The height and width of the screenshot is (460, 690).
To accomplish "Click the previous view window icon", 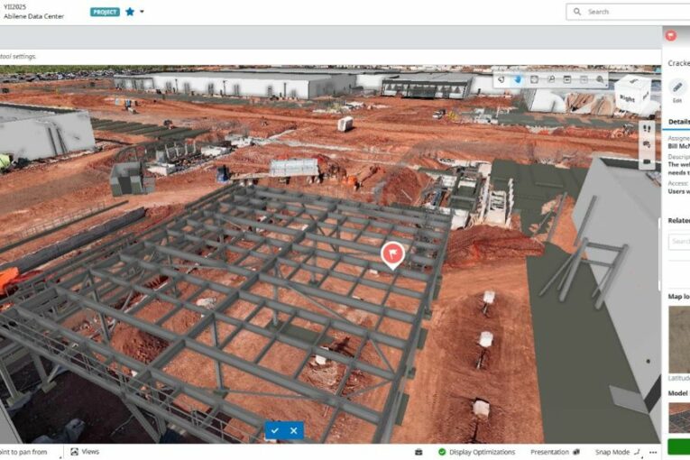I will pos(567,79).
